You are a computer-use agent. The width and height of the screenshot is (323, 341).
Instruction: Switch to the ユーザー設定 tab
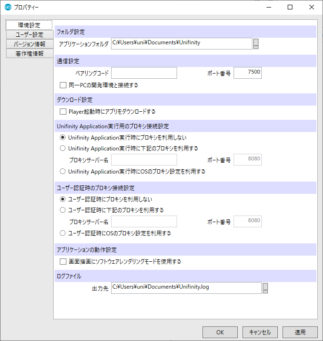tap(30, 35)
